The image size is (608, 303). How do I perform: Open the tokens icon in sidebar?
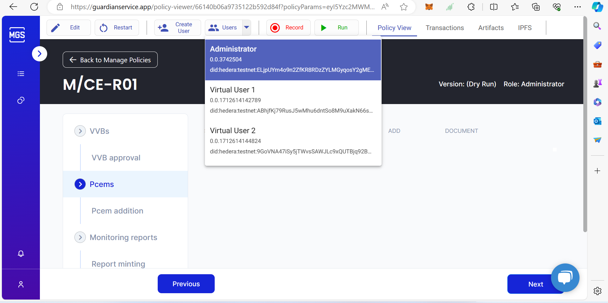(x=21, y=101)
